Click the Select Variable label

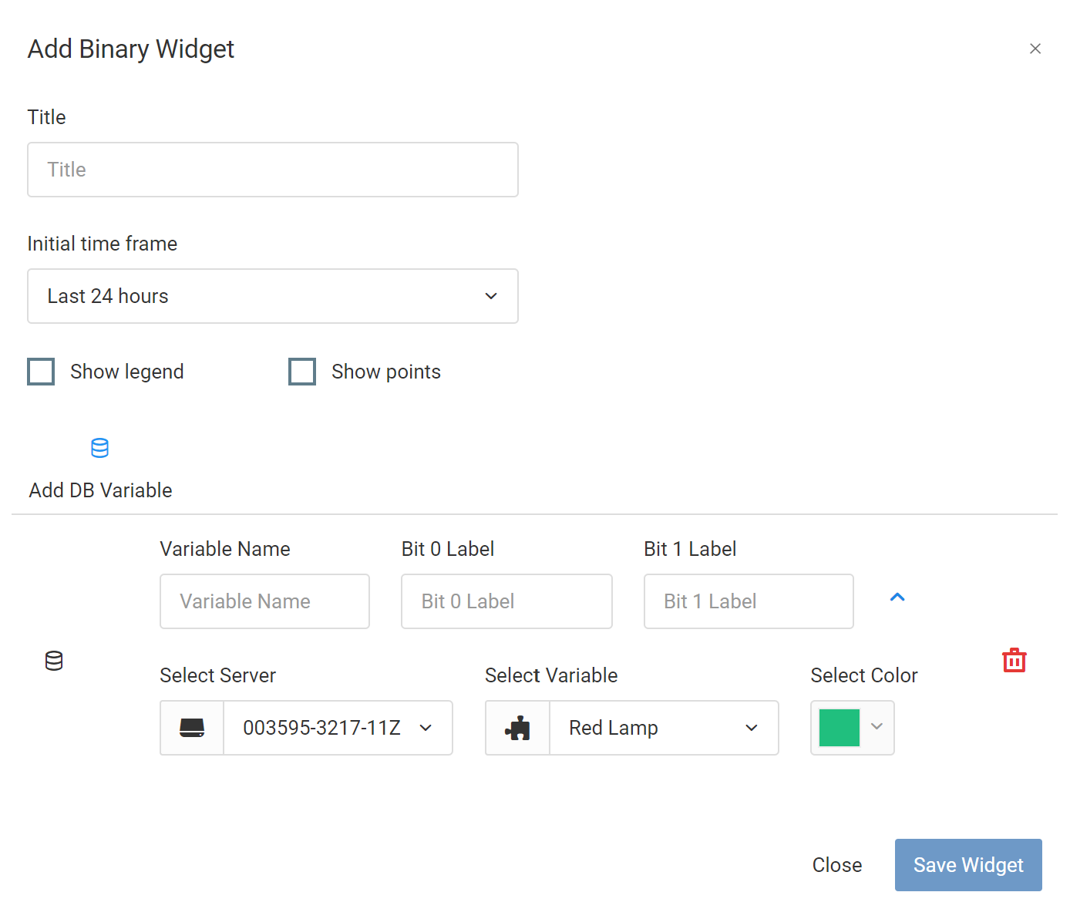click(x=551, y=675)
